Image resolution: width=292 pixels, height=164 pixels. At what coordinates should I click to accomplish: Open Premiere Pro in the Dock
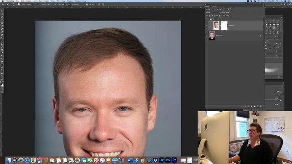pos(174,160)
